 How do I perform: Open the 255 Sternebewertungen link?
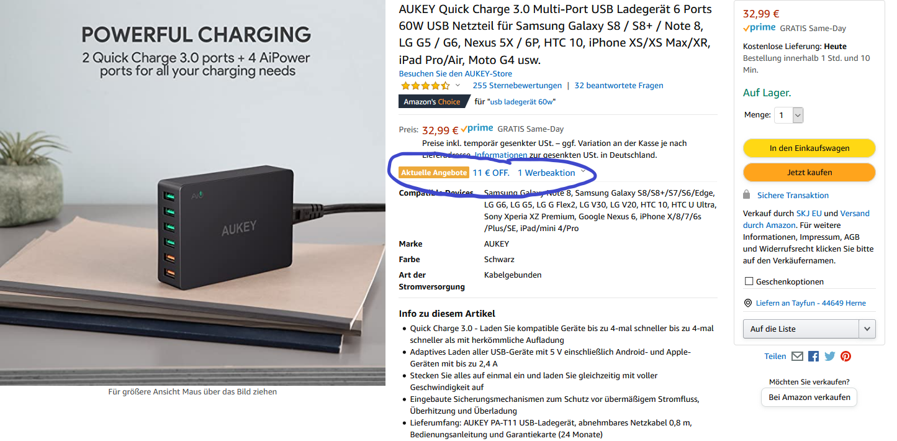(517, 86)
